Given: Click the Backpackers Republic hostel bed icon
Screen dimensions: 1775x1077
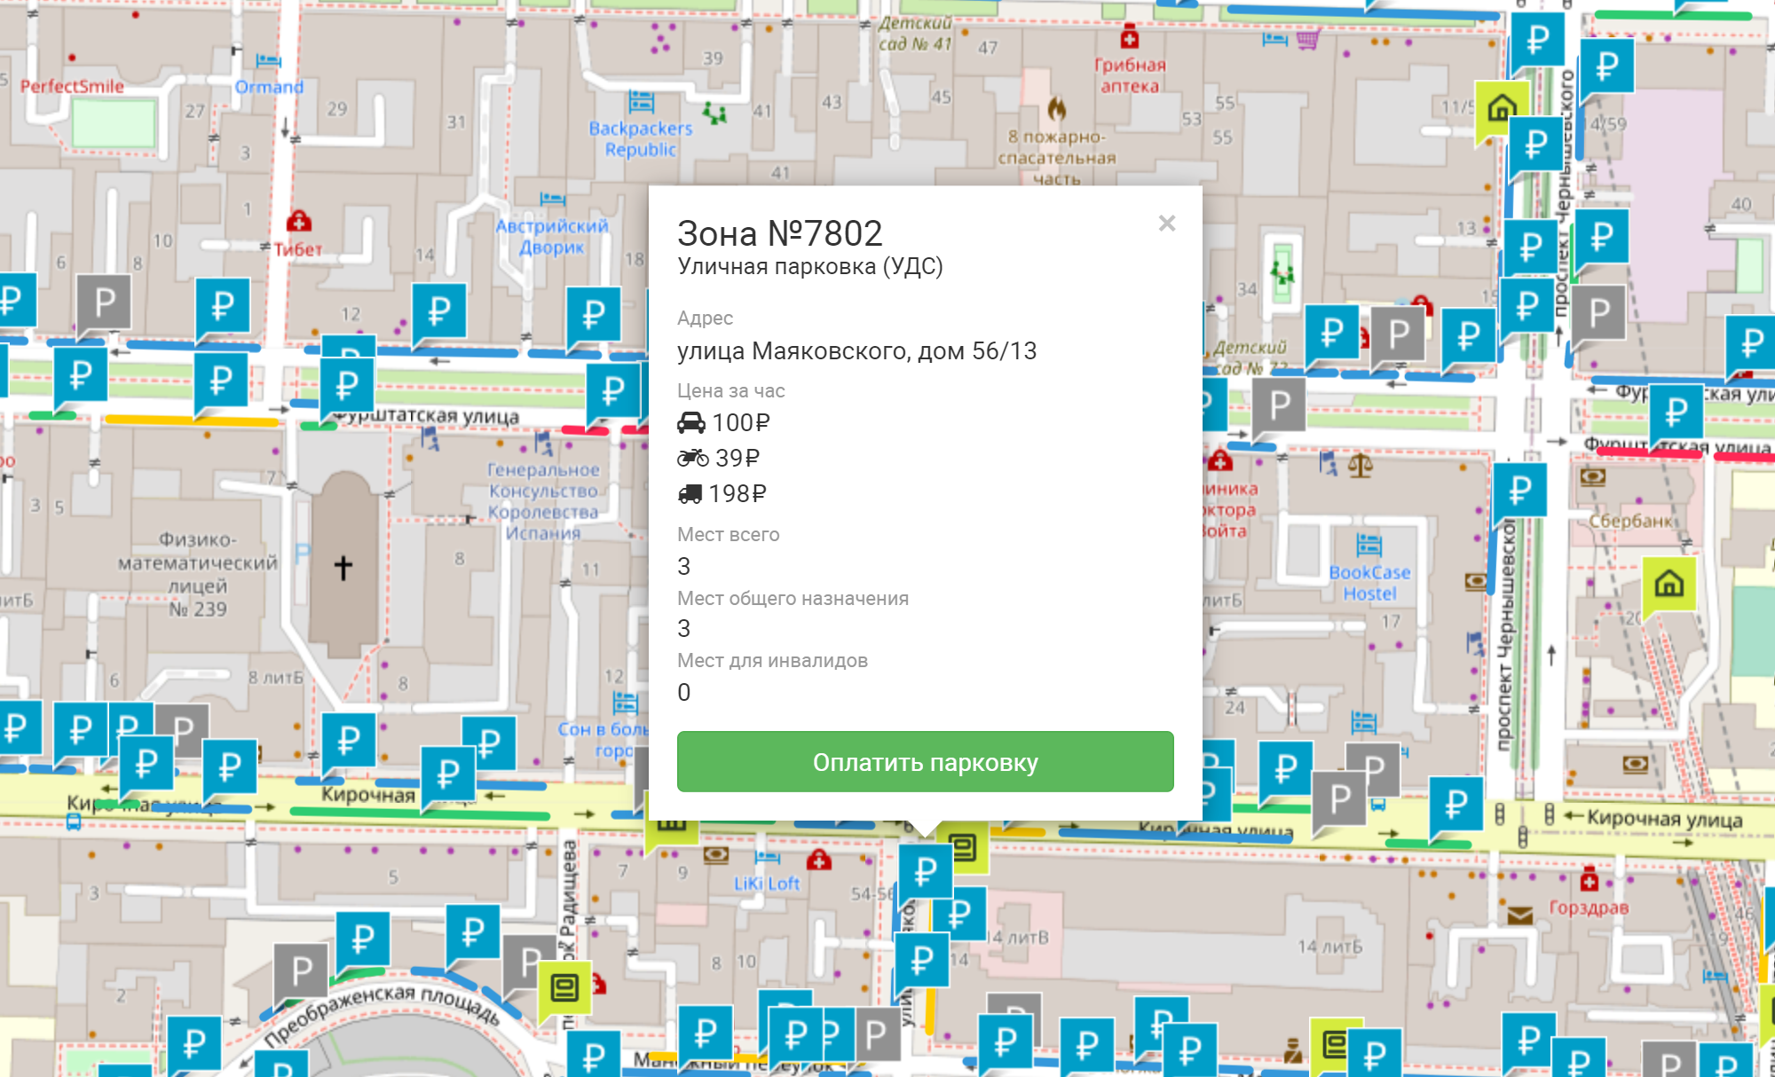Looking at the screenshot, I should tap(641, 101).
